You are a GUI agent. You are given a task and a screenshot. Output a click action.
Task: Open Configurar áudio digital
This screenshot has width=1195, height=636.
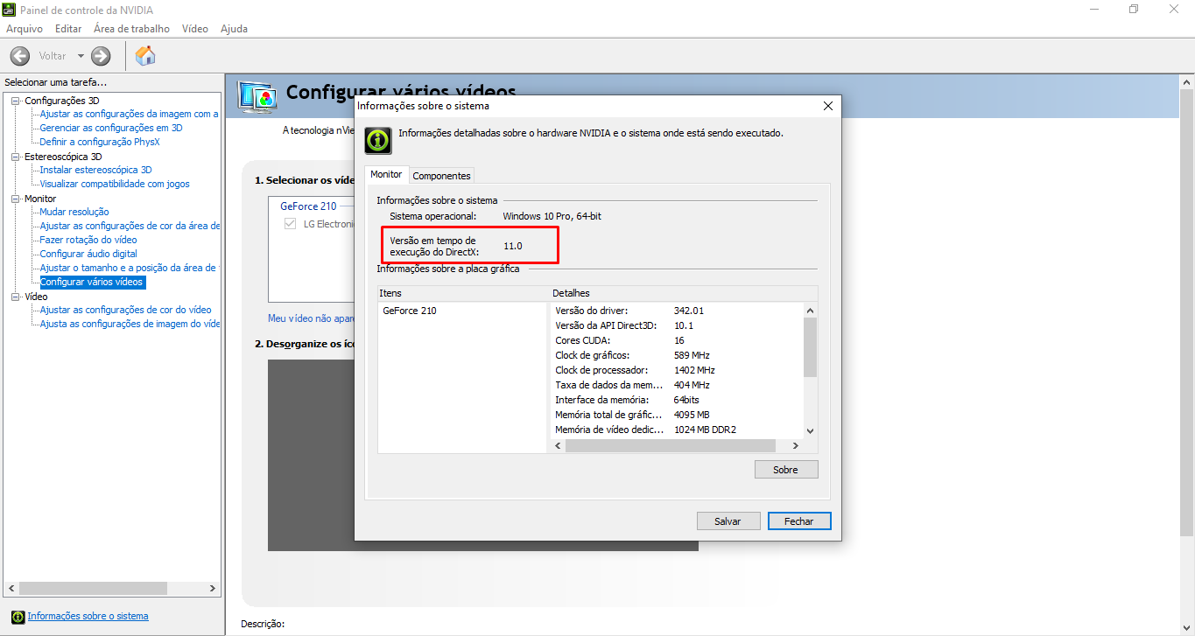click(x=88, y=254)
